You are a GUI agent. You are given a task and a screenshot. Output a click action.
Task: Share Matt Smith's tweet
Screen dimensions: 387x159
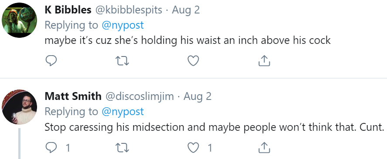[x=264, y=148]
